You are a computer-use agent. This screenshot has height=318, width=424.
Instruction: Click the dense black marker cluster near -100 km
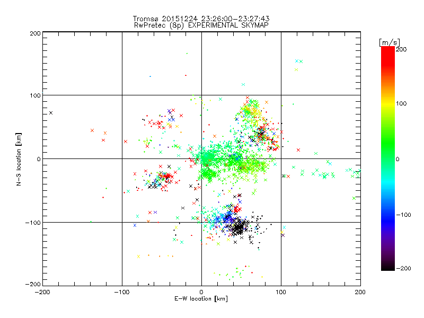pyautogui.click(x=239, y=227)
